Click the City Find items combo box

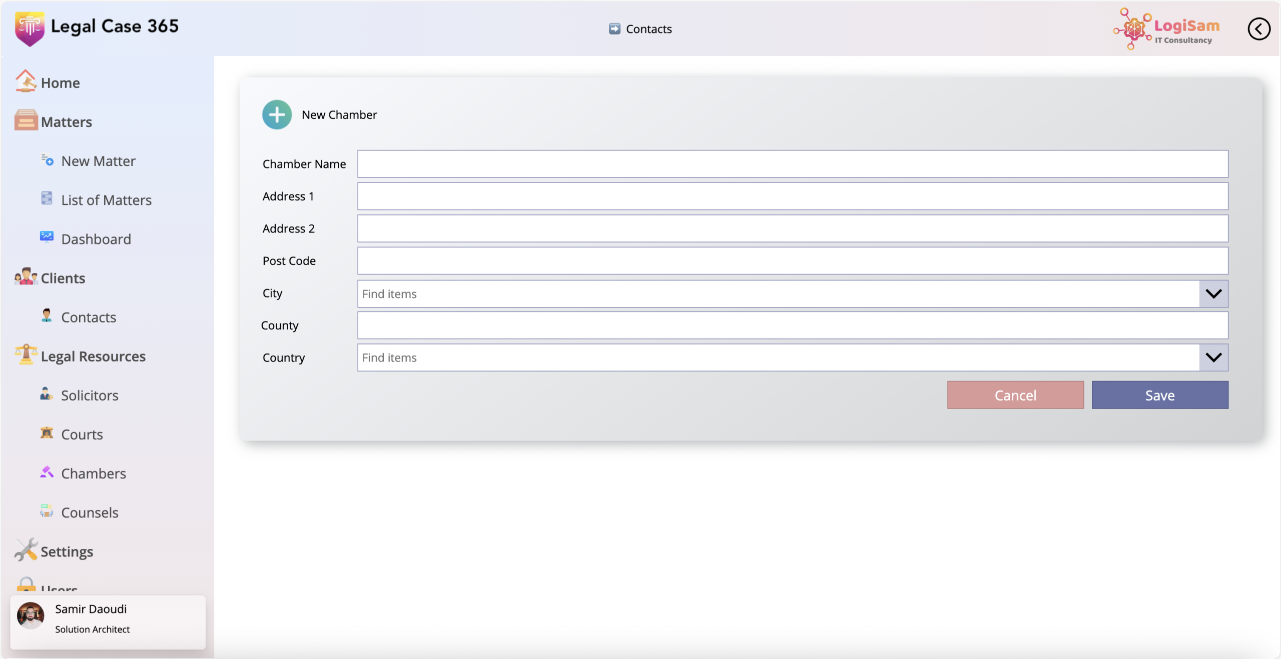pos(778,294)
